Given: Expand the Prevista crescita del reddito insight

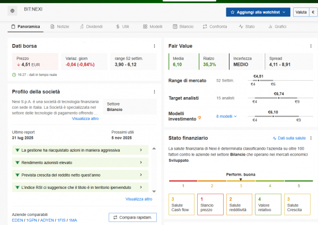Looking at the screenshot, I should click(x=140, y=175).
